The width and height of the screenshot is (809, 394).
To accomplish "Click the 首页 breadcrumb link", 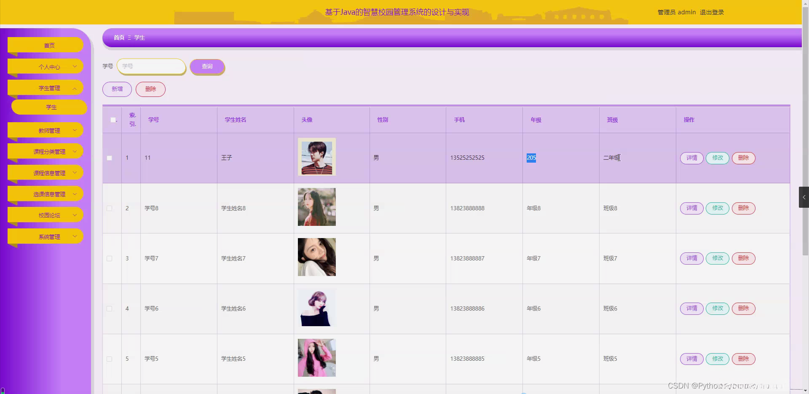I will 119,38.
